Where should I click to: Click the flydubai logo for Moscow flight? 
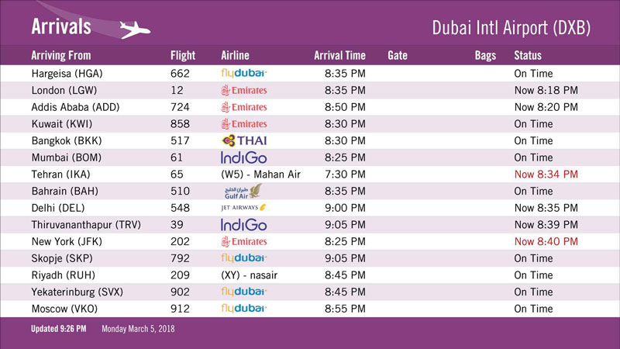[244, 309]
